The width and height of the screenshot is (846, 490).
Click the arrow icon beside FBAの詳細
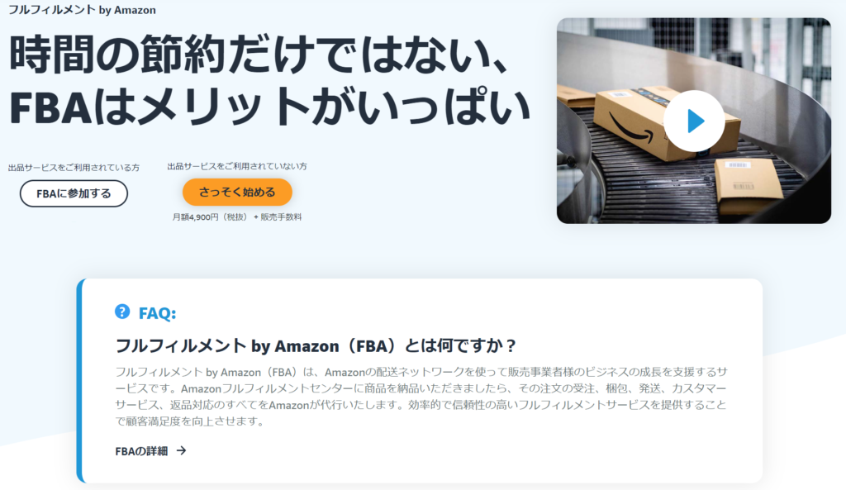point(181,450)
